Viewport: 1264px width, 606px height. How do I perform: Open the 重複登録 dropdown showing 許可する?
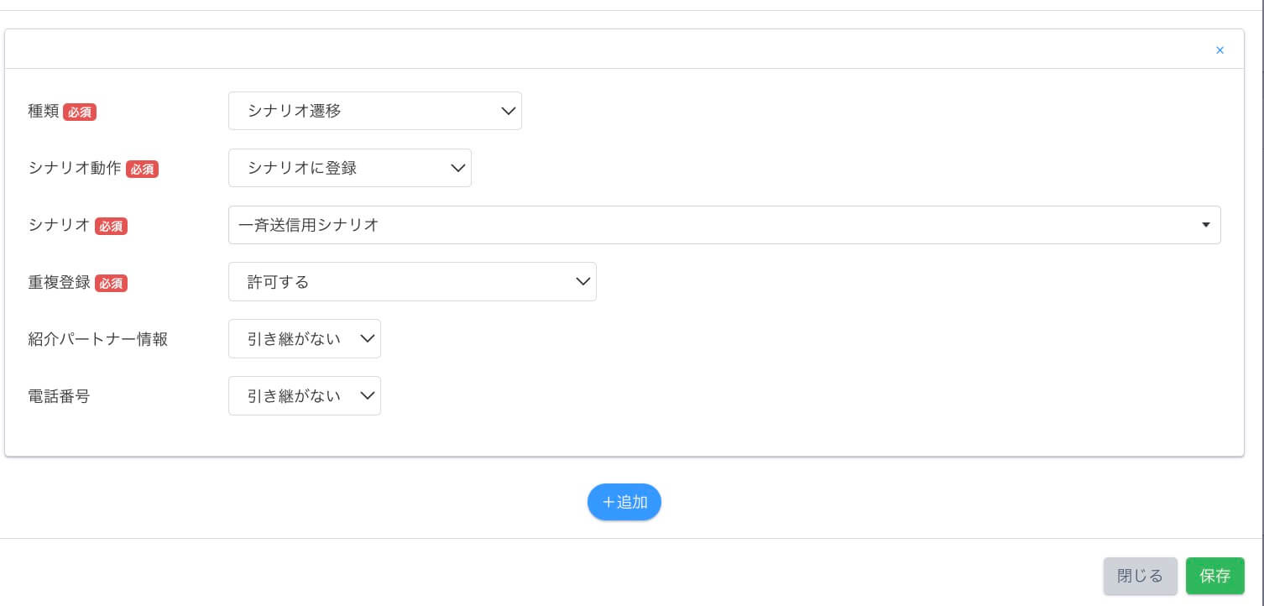point(412,282)
